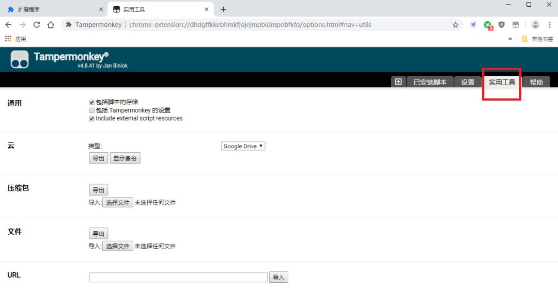The image size is (558, 292).
Task: Click the extension puzzle icon in address bar
Action: (69, 25)
